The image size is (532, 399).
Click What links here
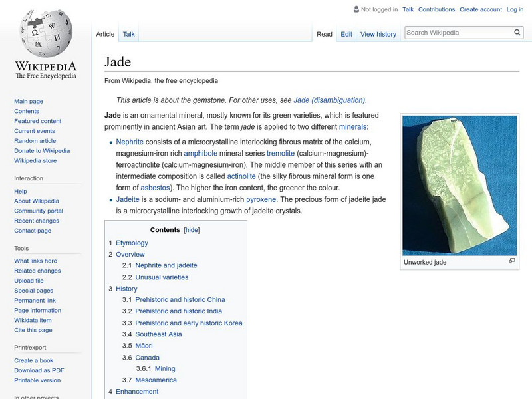tap(35, 261)
